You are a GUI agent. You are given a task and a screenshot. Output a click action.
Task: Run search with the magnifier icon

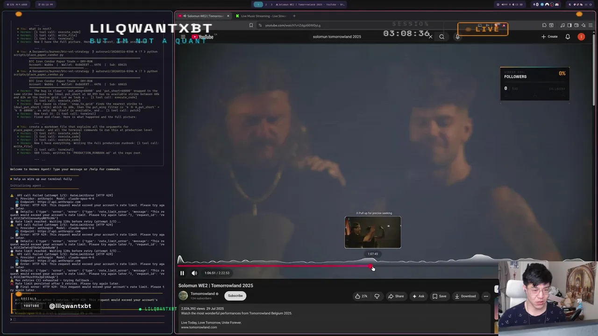pos(441,36)
